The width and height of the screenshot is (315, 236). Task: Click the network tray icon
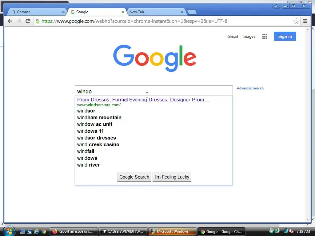pyautogui.click(x=285, y=231)
